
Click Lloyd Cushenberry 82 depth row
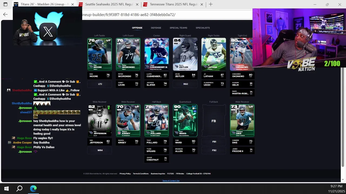(x=157, y=75)
